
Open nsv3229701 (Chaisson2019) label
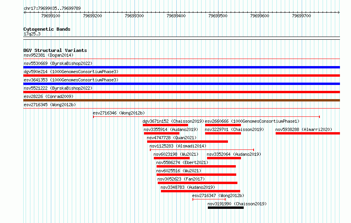[234, 129]
